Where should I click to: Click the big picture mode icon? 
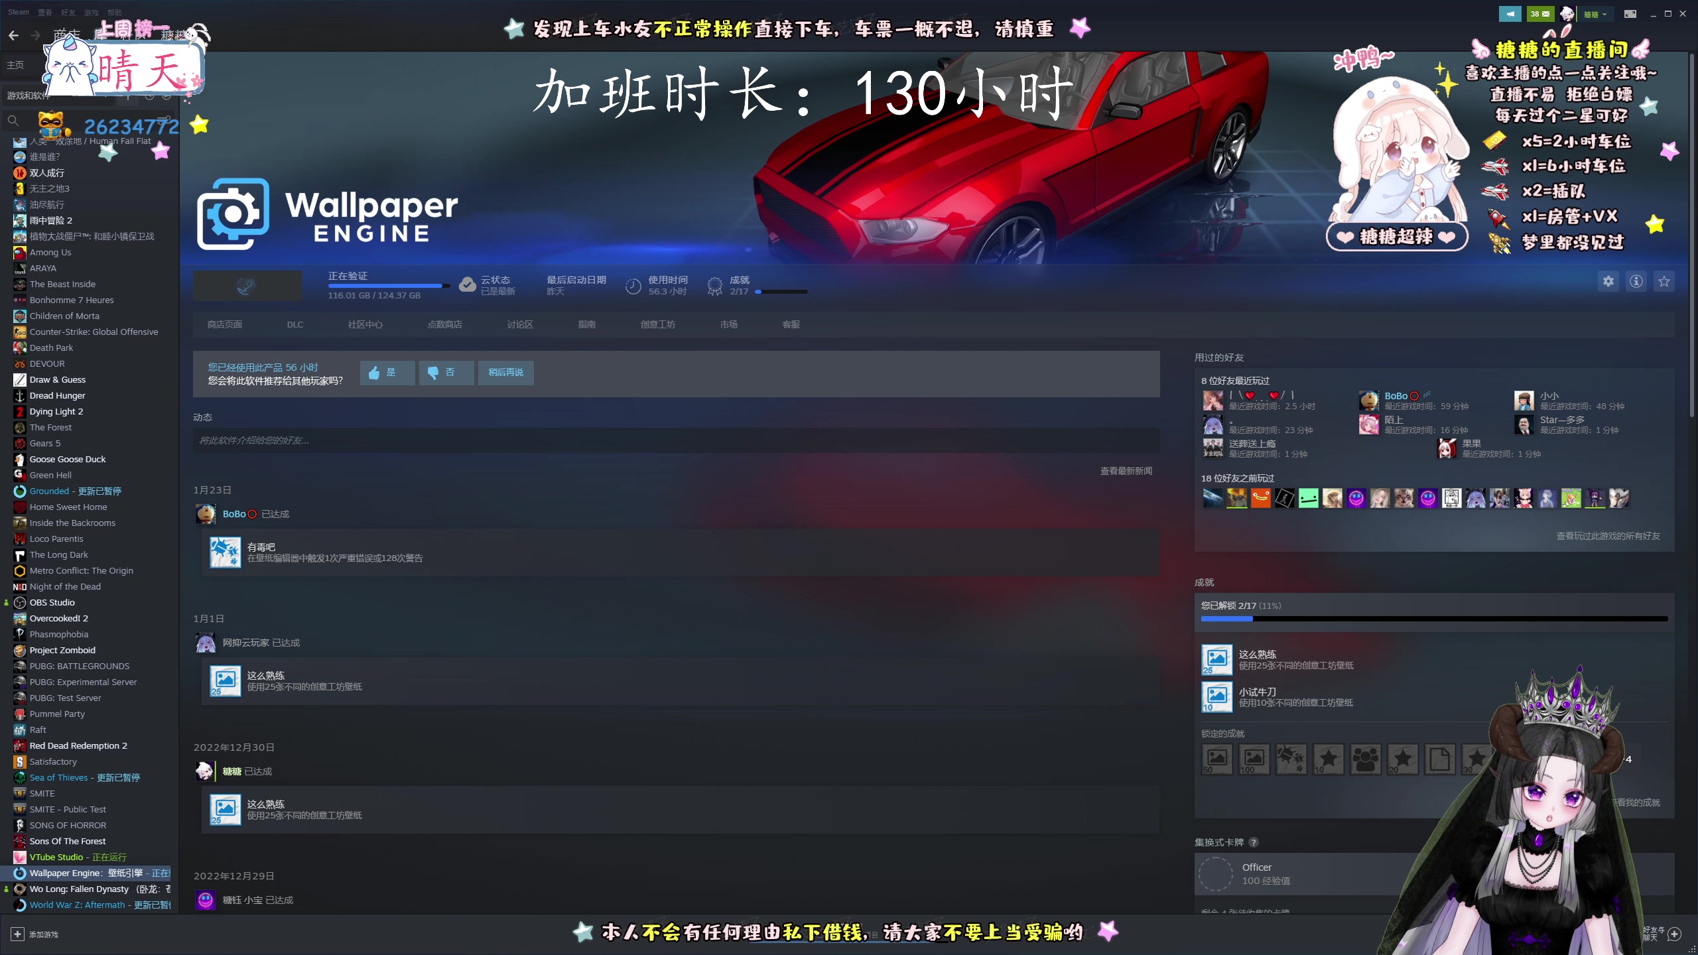click(1630, 13)
